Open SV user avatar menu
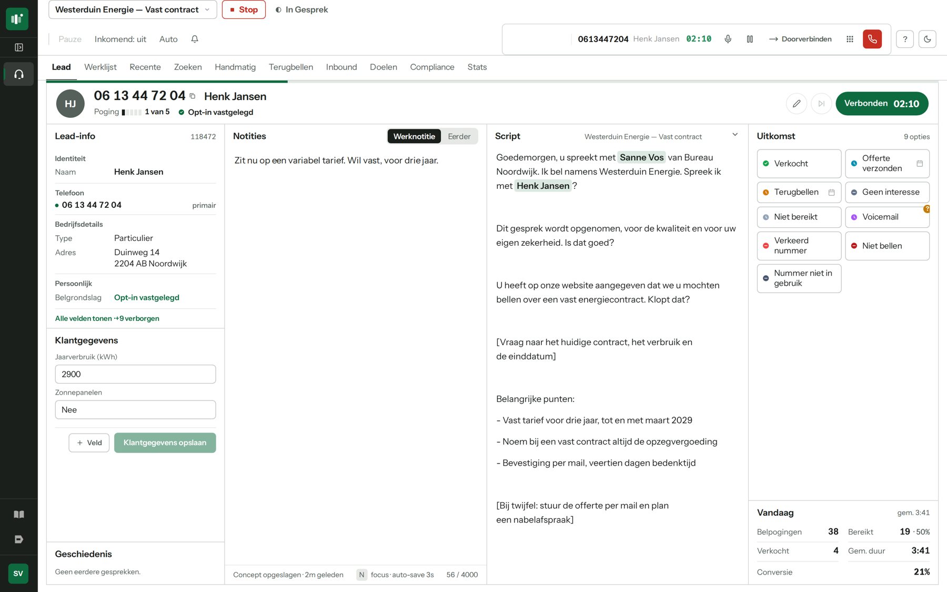This screenshot has height=592, width=947. (18, 574)
